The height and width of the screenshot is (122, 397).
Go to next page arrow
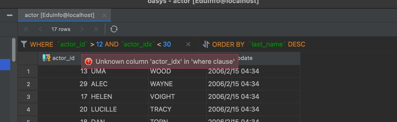click(82, 29)
